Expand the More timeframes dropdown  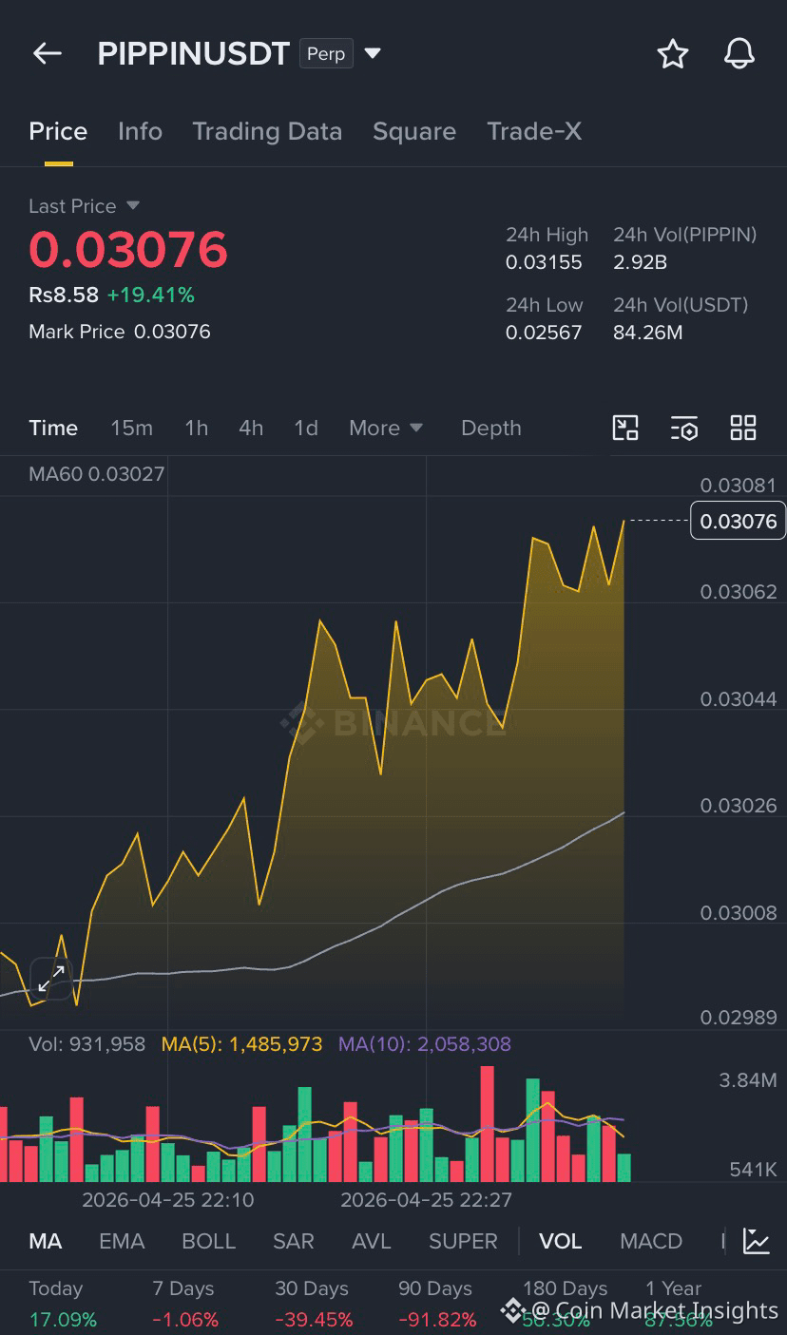click(386, 428)
